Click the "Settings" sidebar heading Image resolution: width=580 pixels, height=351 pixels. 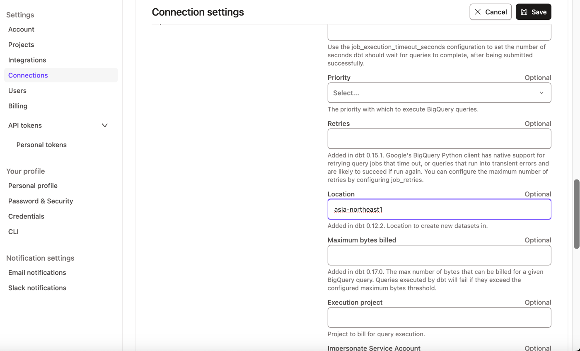coord(20,15)
